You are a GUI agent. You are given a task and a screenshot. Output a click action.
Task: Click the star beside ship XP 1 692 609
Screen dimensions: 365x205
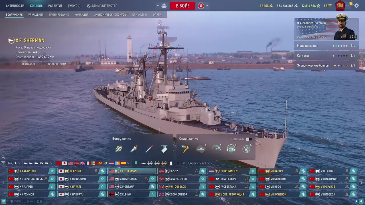click(x=52, y=57)
